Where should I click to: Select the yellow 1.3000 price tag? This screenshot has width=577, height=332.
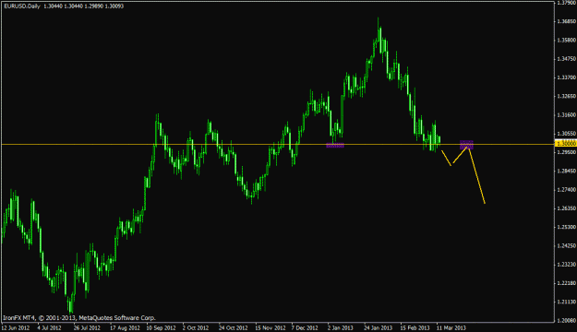pyautogui.click(x=566, y=143)
